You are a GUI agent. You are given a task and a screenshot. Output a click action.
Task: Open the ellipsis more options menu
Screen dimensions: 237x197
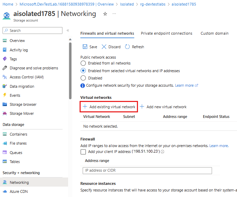coord(114,14)
